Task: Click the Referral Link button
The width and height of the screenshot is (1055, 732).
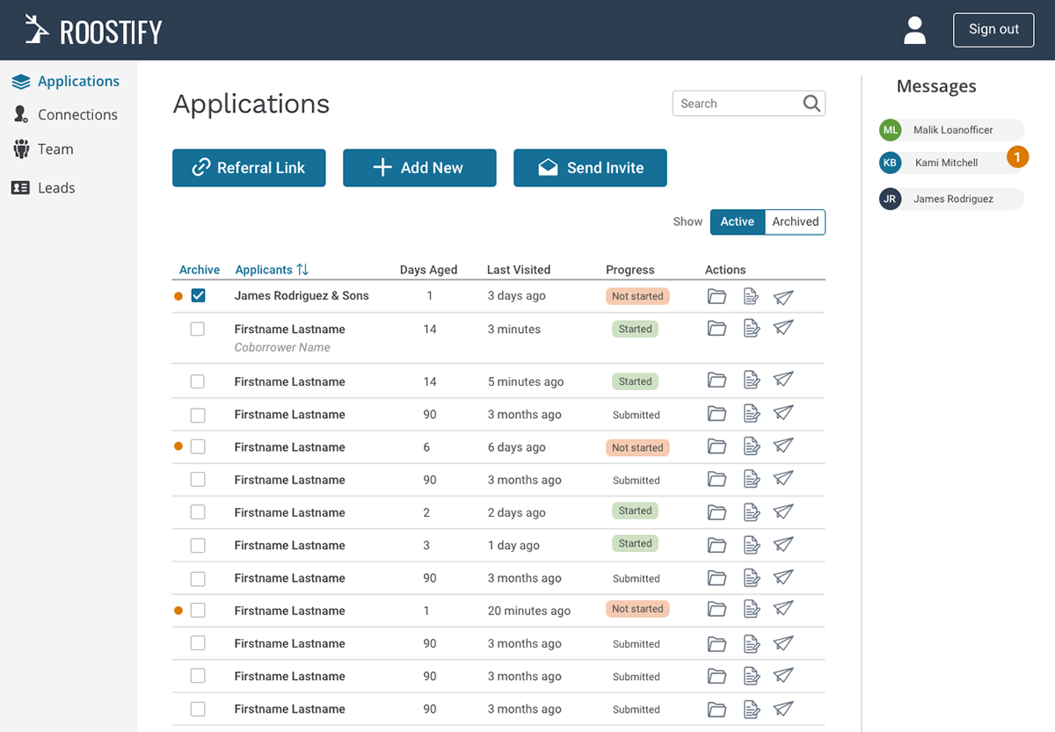Action: point(249,168)
